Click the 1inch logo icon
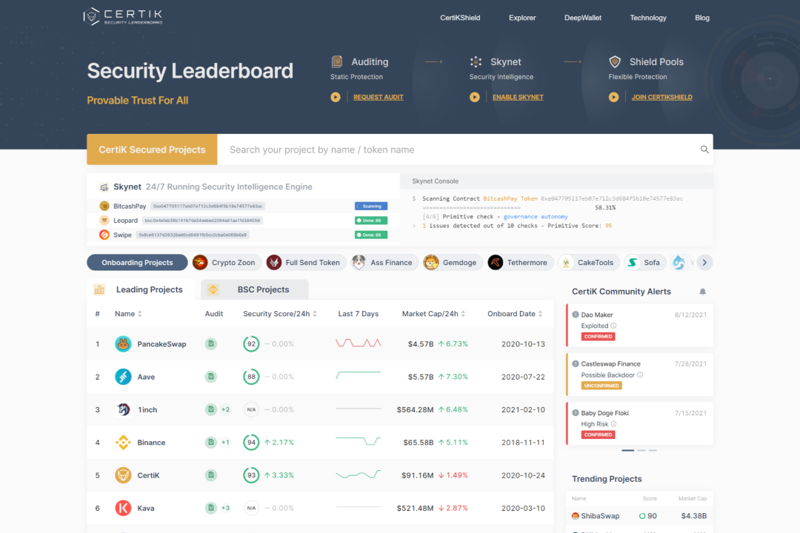The width and height of the screenshot is (800, 533). [x=123, y=409]
